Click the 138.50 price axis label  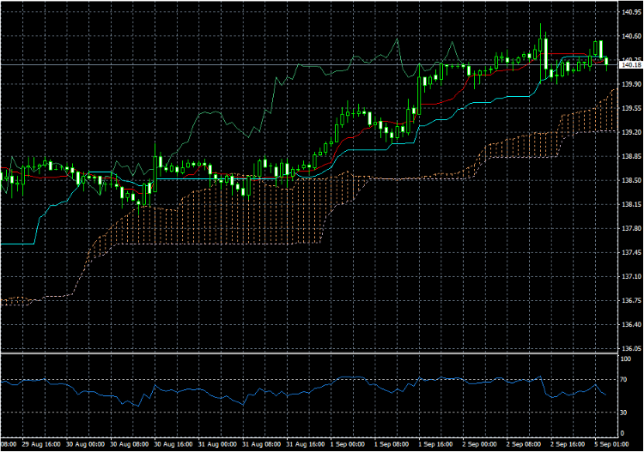[x=631, y=180]
